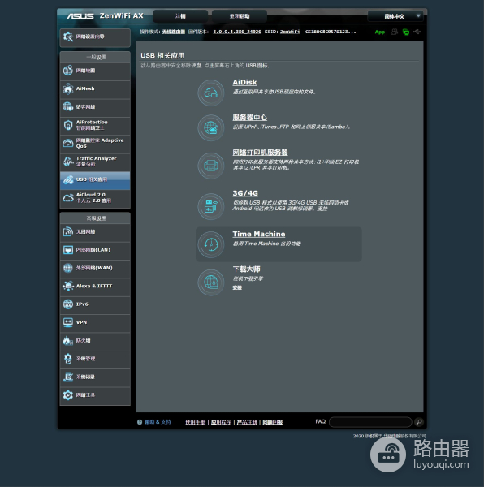Screen dimensions: 484x487
Task: Open 系统管理 administration page
Action: [x=95, y=359]
